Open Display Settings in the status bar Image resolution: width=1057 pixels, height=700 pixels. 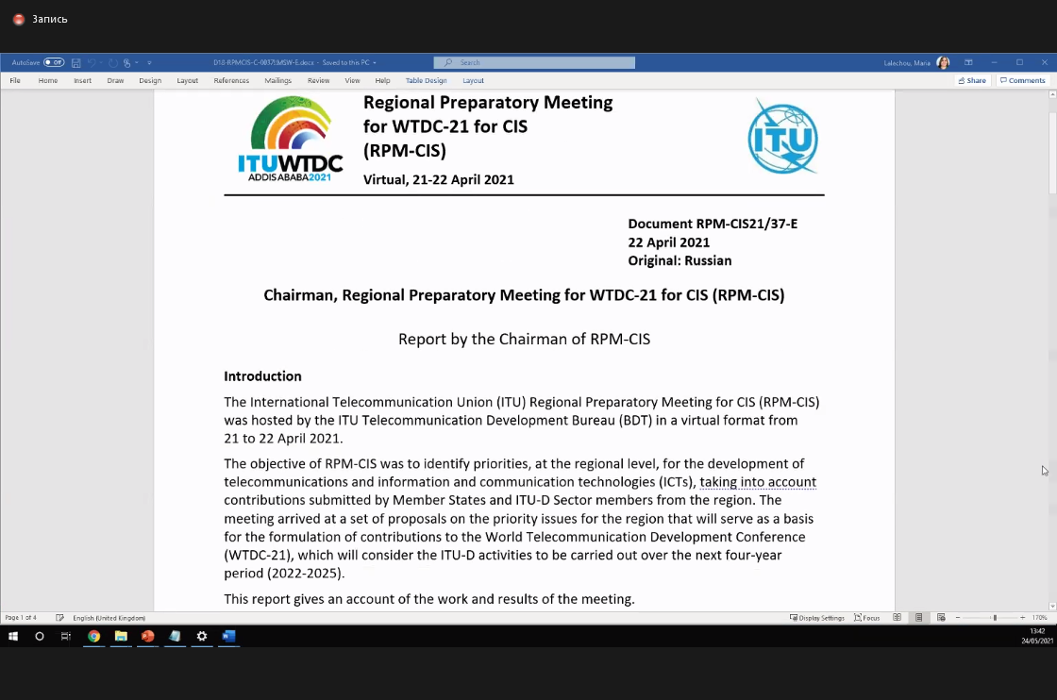(817, 618)
